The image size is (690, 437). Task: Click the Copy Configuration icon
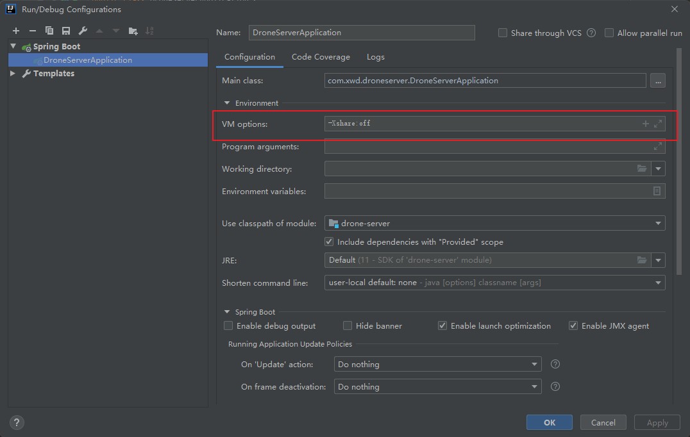[49, 31]
